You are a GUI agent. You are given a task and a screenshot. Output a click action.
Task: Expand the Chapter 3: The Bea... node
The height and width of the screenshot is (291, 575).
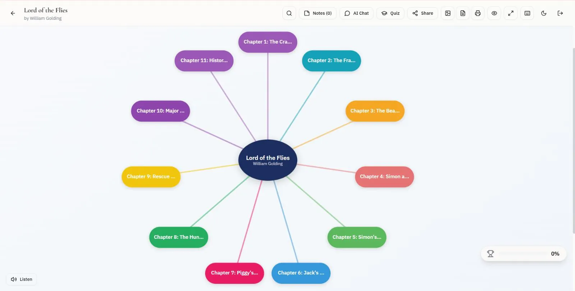pyautogui.click(x=375, y=111)
